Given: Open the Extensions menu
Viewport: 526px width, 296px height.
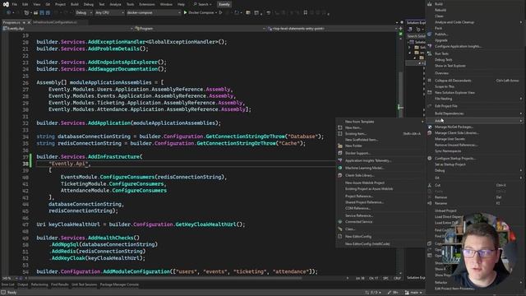Looking at the screenshot, I should (x=147, y=4).
